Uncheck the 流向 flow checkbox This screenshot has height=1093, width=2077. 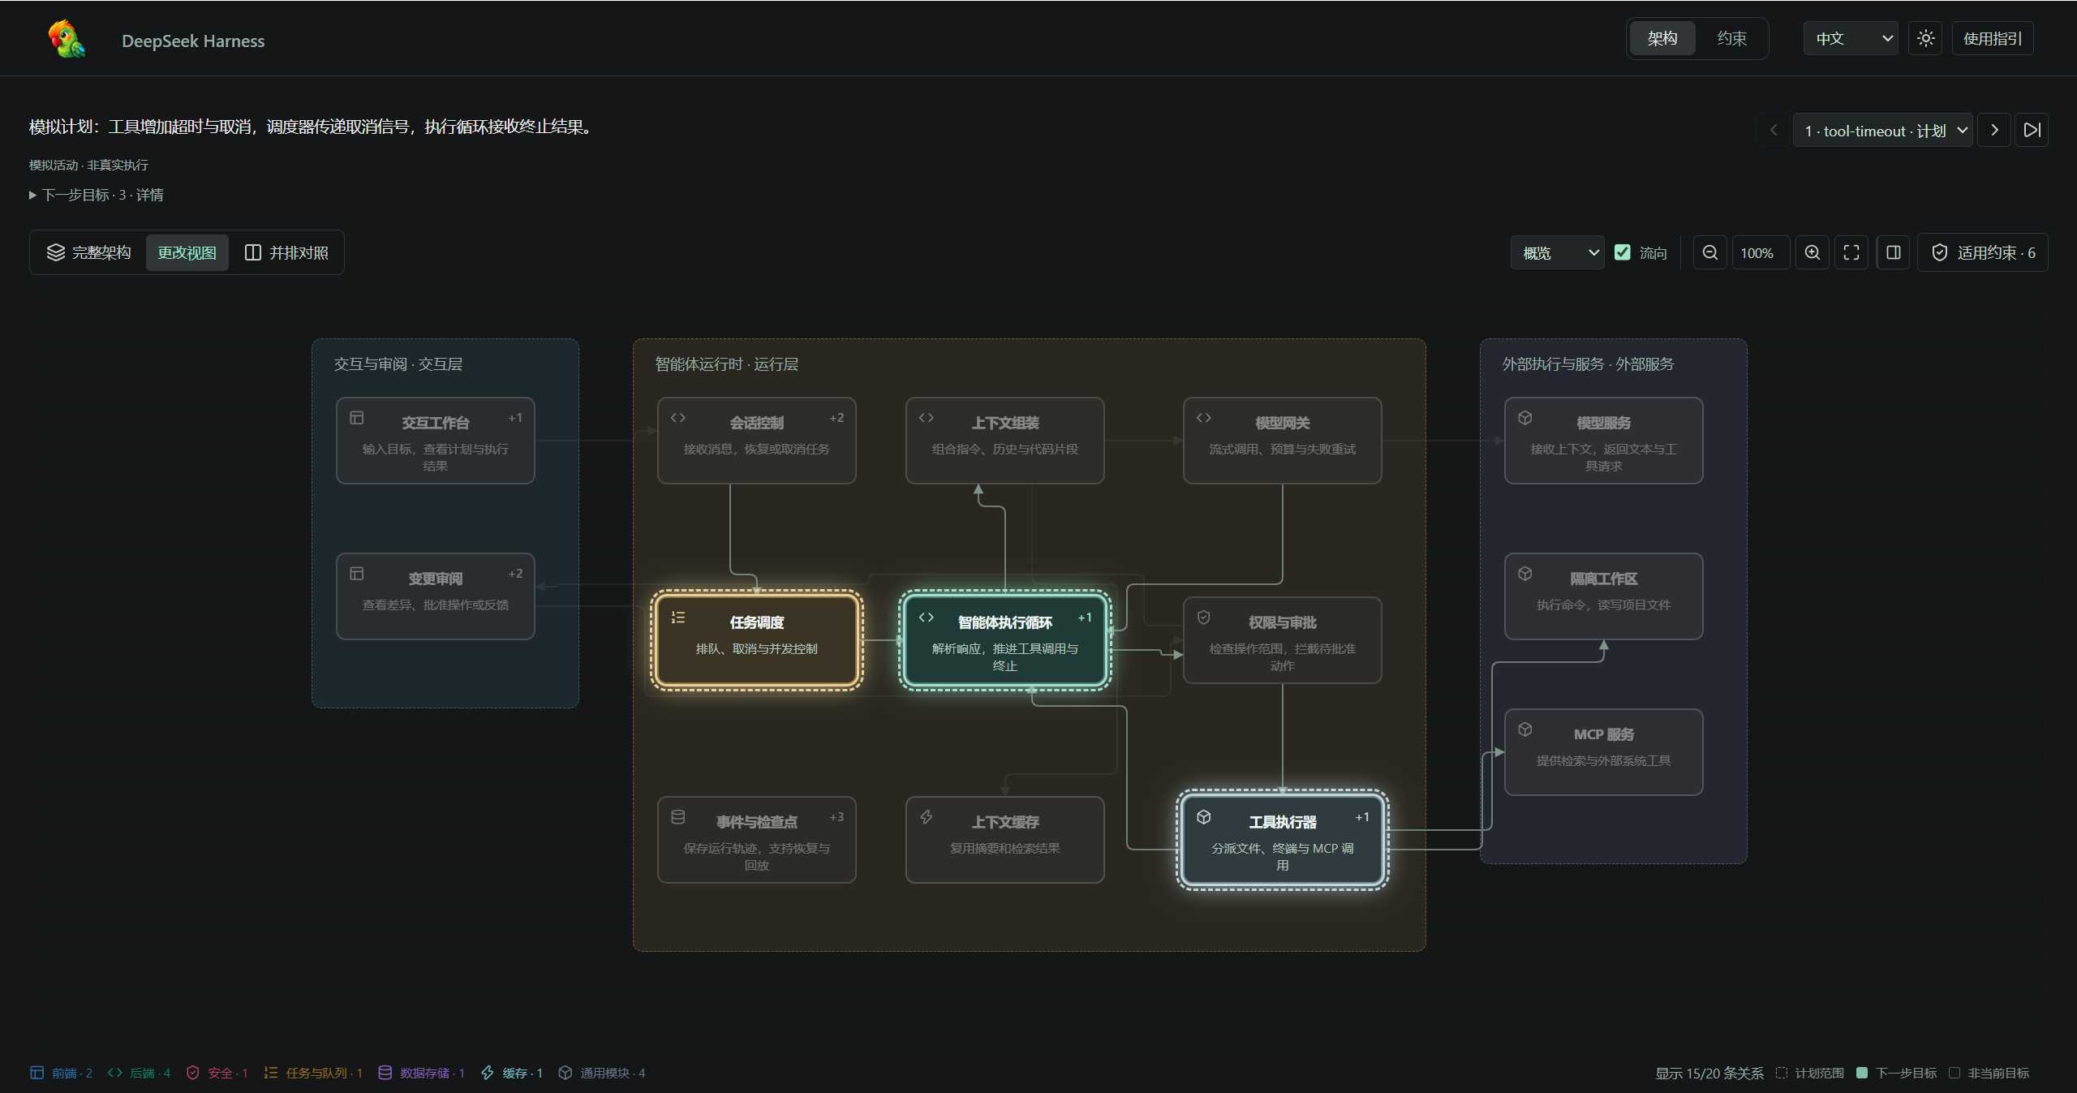tap(1623, 252)
